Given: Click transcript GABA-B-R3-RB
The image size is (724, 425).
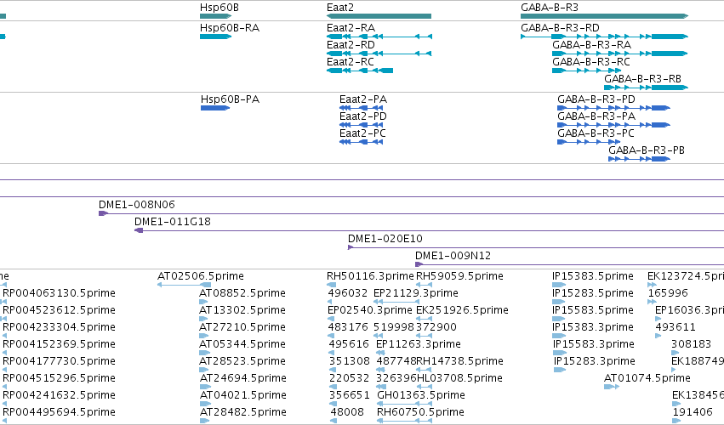Looking at the screenshot, I should coord(642,79).
